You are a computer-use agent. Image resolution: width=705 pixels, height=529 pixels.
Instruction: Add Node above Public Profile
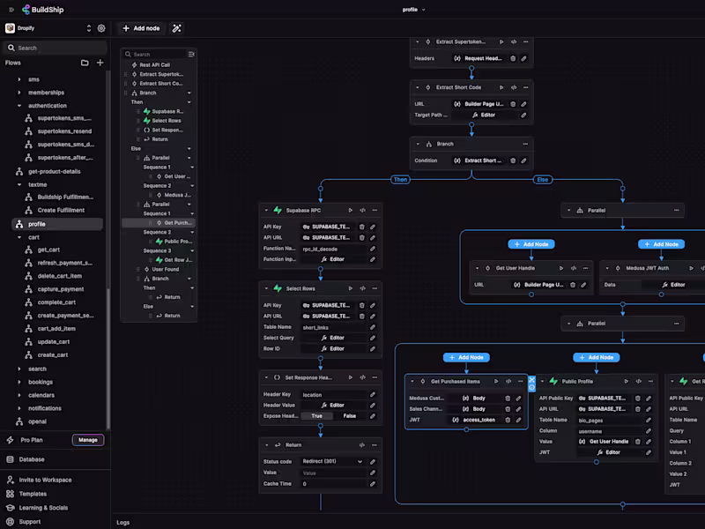click(597, 357)
